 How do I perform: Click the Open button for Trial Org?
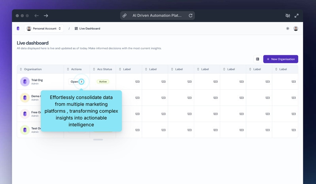coord(77,82)
